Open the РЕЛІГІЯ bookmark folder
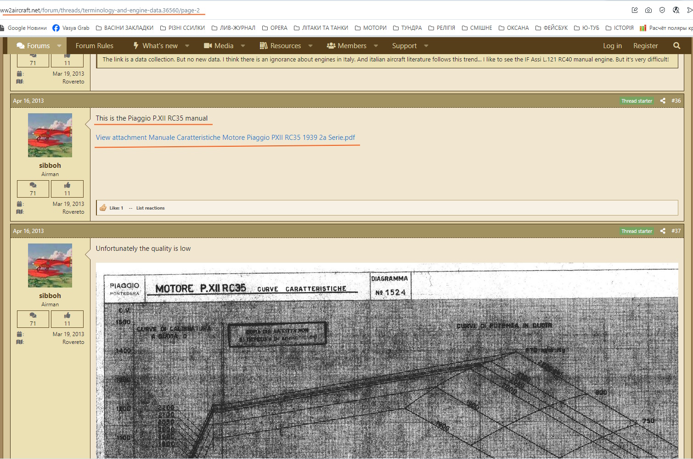This screenshot has height=459, width=693. 442,28
